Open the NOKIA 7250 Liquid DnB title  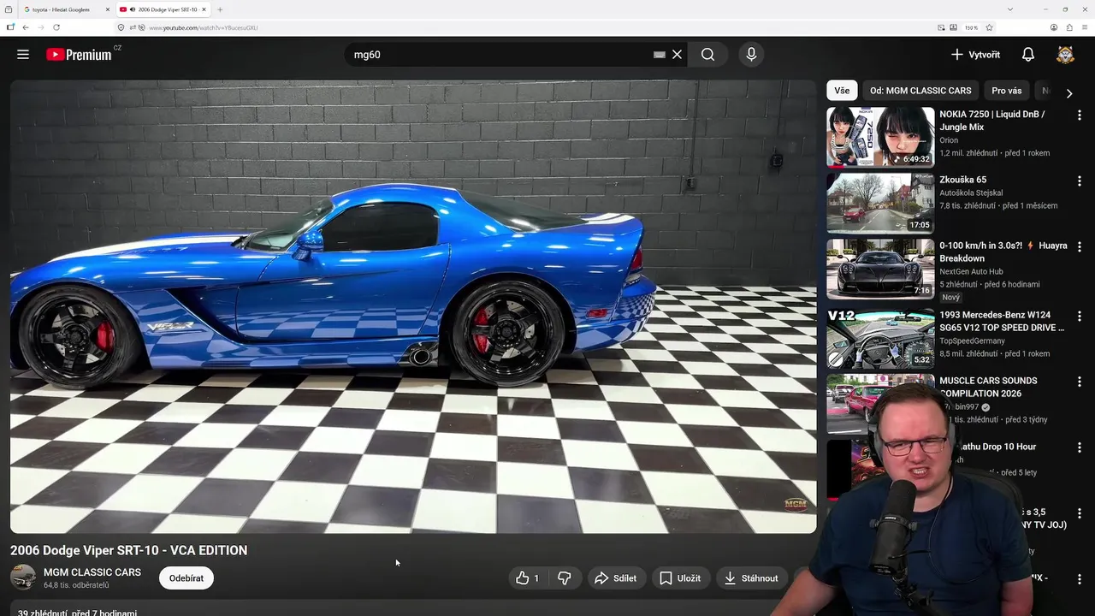click(x=992, y=121)
